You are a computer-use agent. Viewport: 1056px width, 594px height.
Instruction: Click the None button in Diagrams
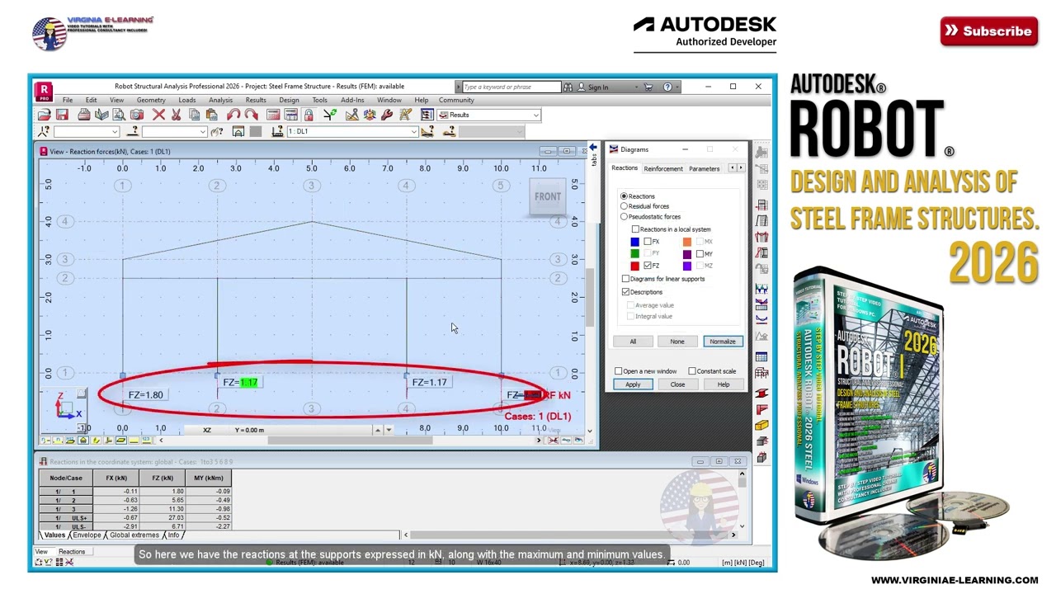[677, 342]
